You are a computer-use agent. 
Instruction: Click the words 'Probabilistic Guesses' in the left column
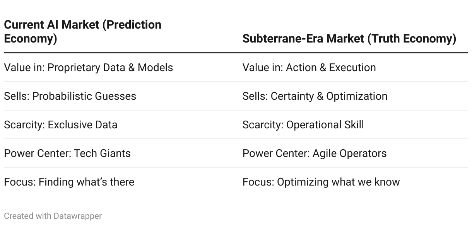coord(84,96)
